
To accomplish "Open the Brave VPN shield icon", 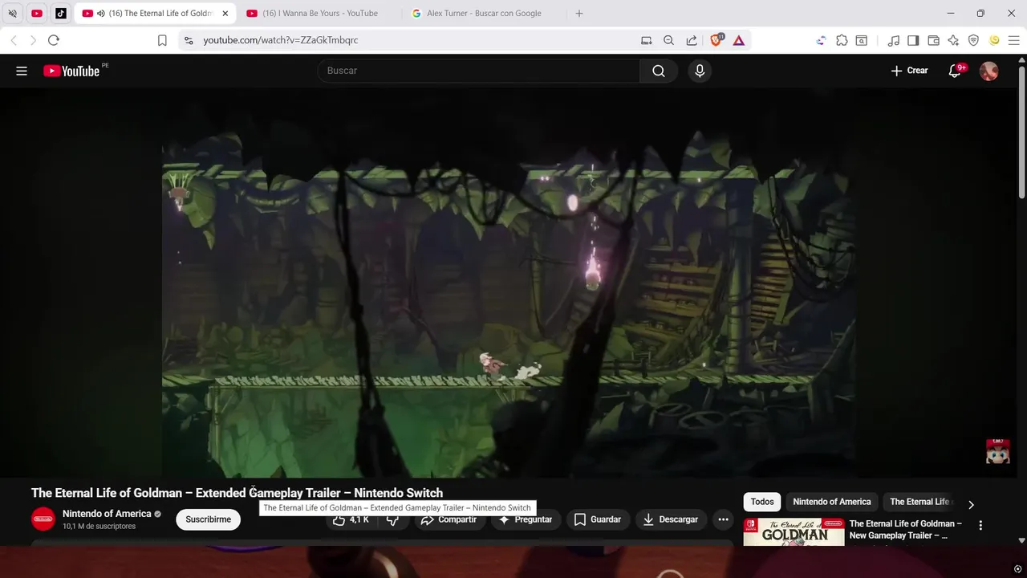I will (973, 40).
